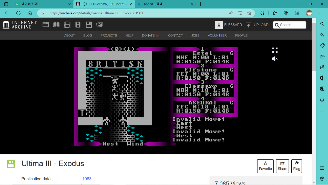This screenshot has width=328, height=185.
Task: Go to the browser home page
Action: pos(30,13)
